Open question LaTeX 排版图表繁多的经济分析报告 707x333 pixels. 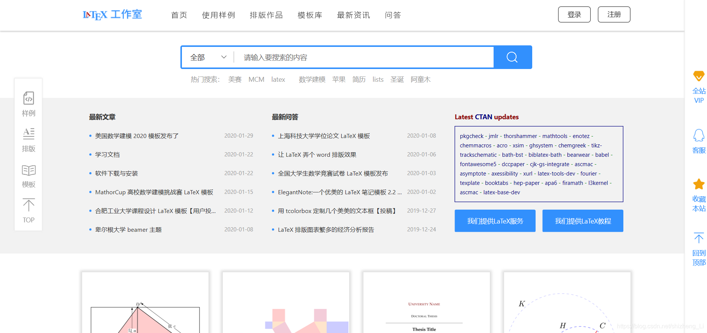click(326, 229)
